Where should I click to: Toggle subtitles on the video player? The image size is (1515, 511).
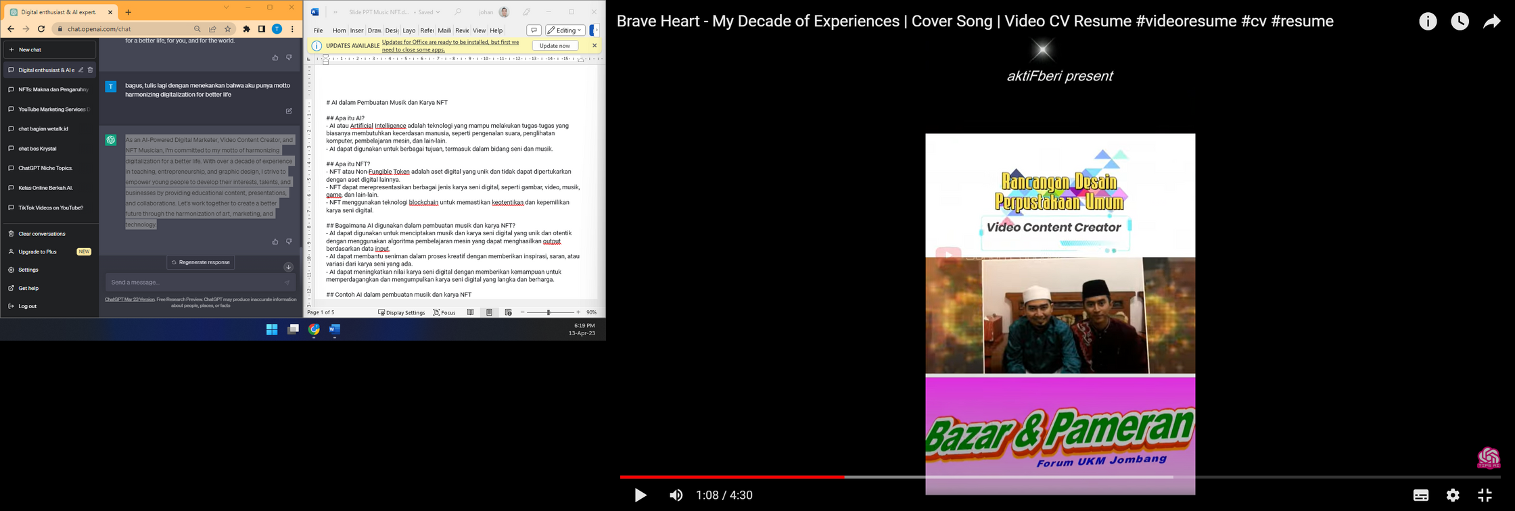1420,495
